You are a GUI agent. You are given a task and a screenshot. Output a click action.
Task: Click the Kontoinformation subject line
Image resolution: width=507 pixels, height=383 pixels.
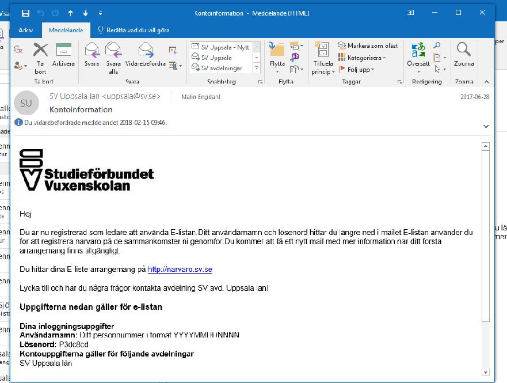point(81,109)
